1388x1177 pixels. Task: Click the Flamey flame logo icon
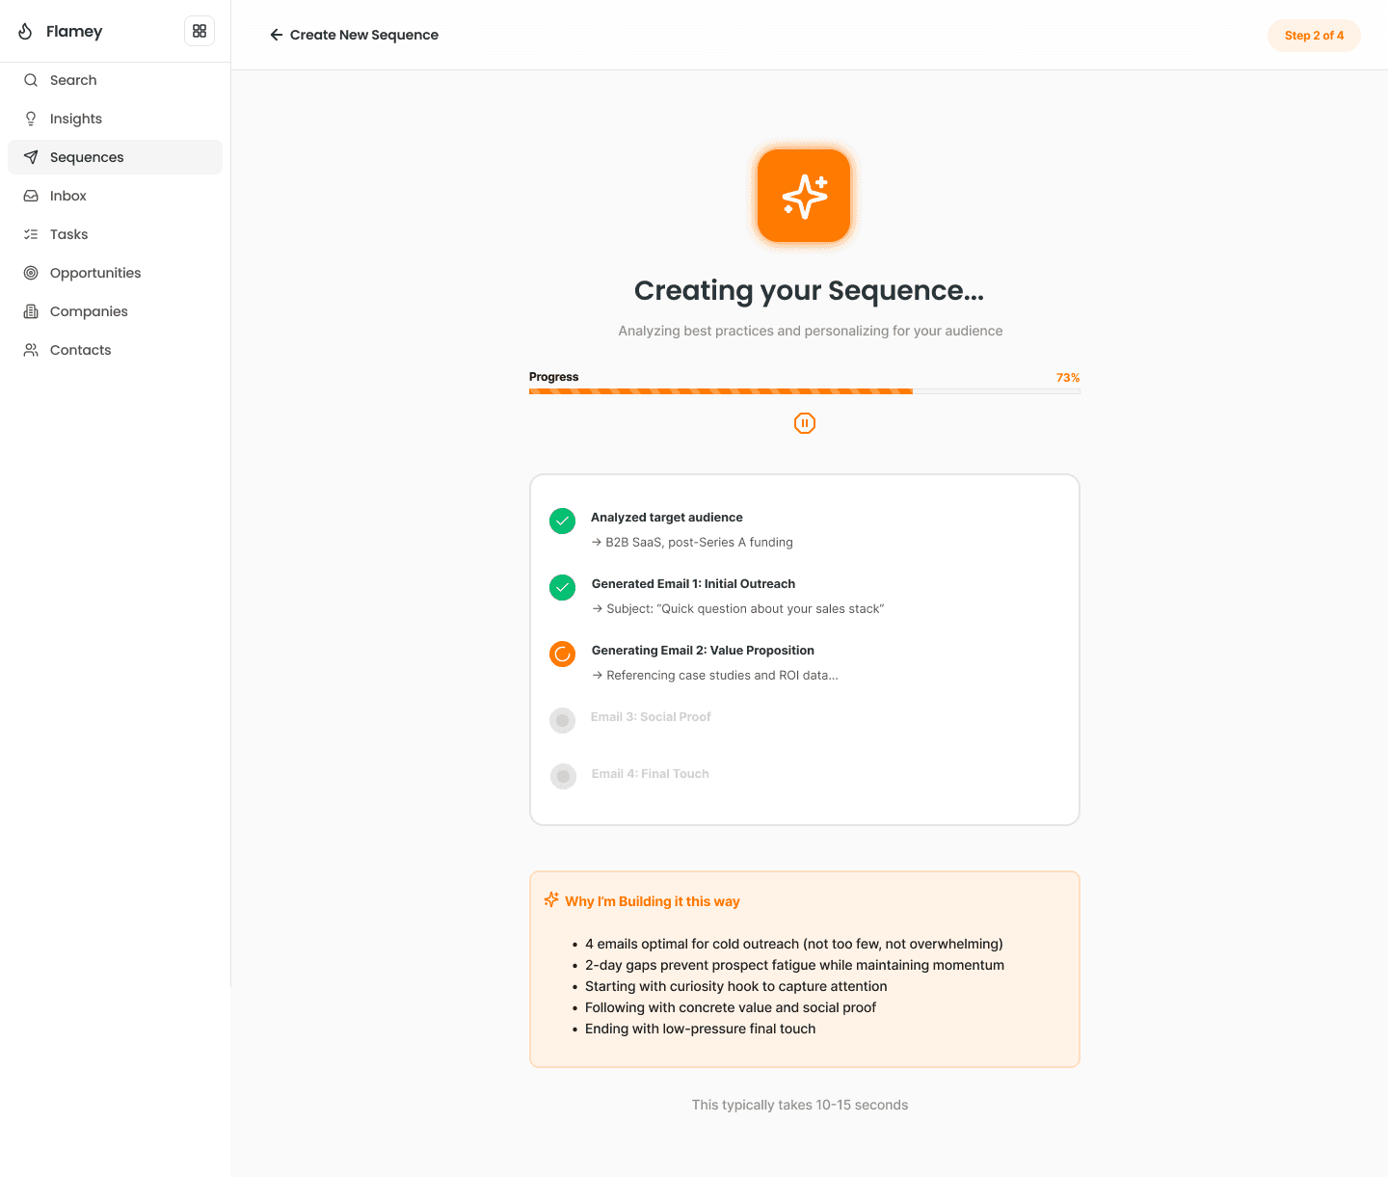pyautogui.click(x=25, y=31)
